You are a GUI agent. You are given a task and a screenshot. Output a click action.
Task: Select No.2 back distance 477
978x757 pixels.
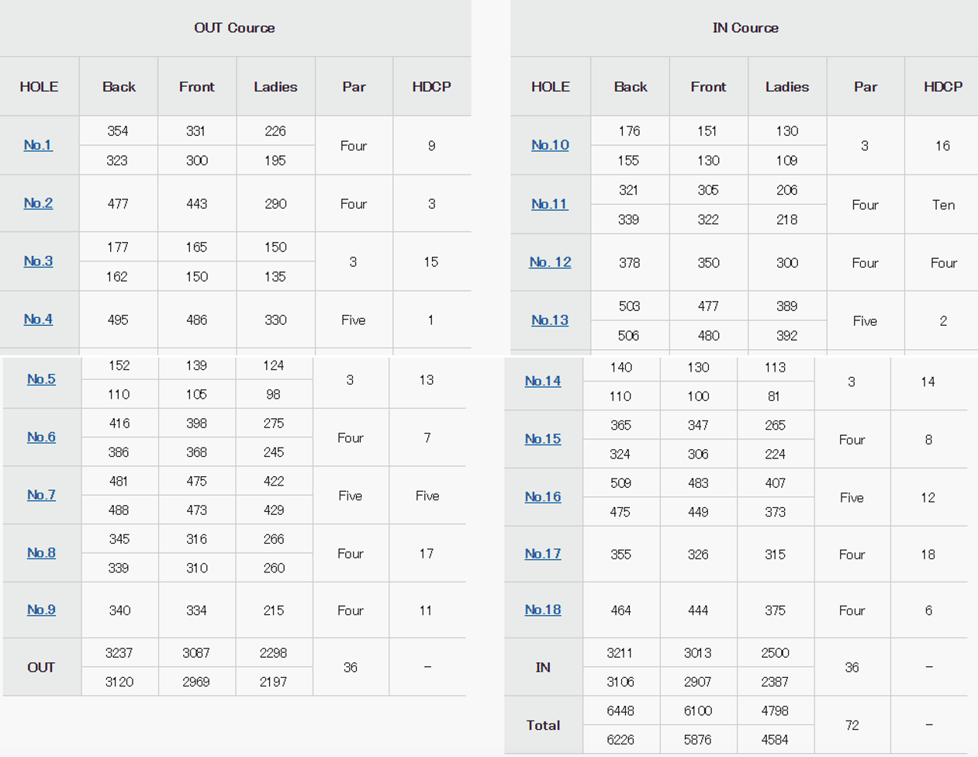(x=118, y=204)
